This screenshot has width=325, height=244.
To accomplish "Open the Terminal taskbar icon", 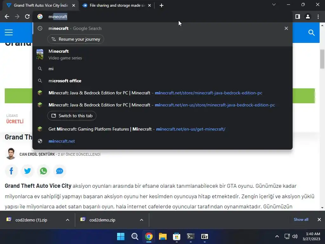I will pyautogui.click(x=190, y=236).
